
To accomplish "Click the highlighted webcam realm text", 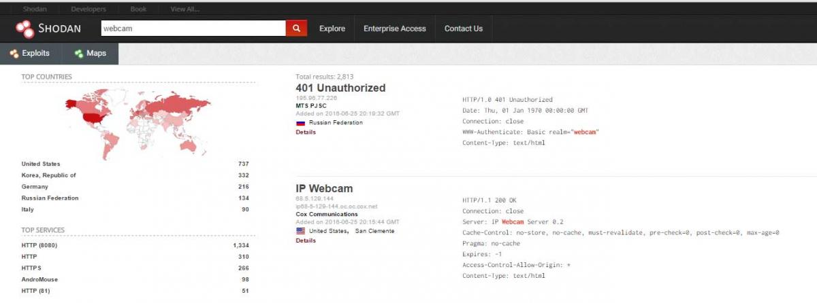I will coord(586,132).
